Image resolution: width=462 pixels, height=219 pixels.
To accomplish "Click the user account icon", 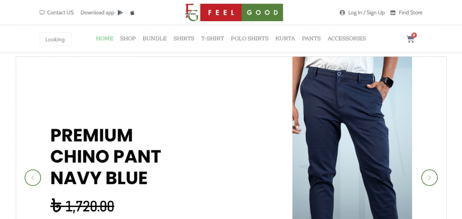I will coord(342,13).
